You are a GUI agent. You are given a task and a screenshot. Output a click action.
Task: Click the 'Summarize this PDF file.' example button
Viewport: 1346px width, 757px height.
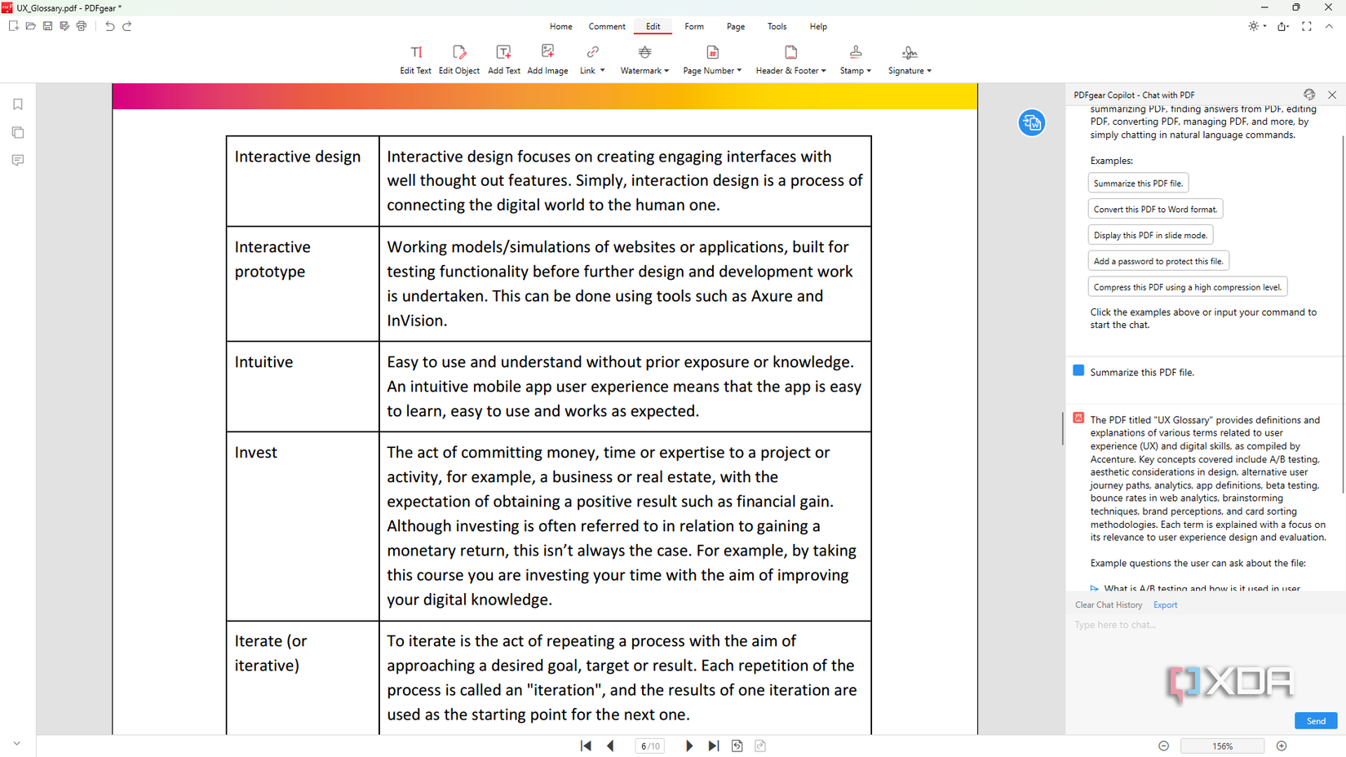(x=1138, y=184)
